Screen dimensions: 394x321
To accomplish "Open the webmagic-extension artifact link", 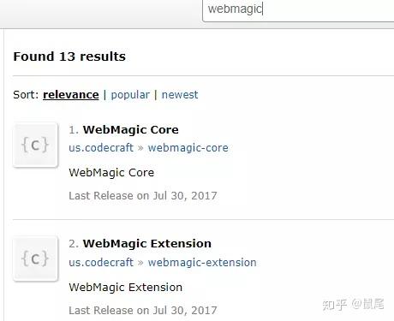I will point(202,263).
